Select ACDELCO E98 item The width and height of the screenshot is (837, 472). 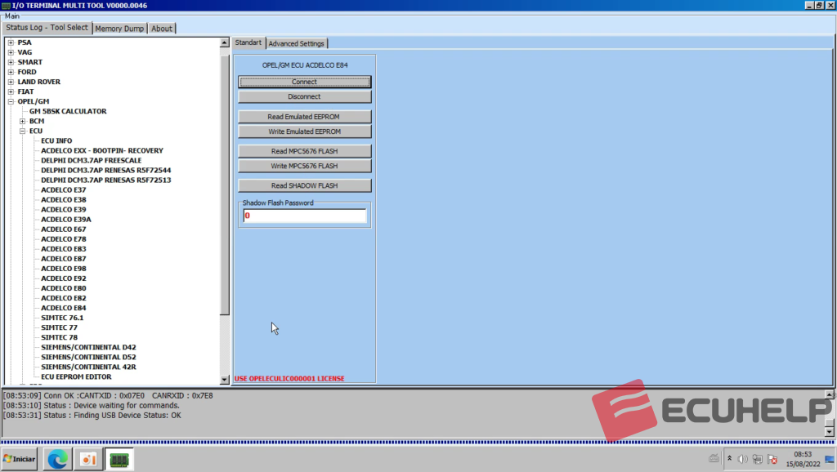(64, 269)
